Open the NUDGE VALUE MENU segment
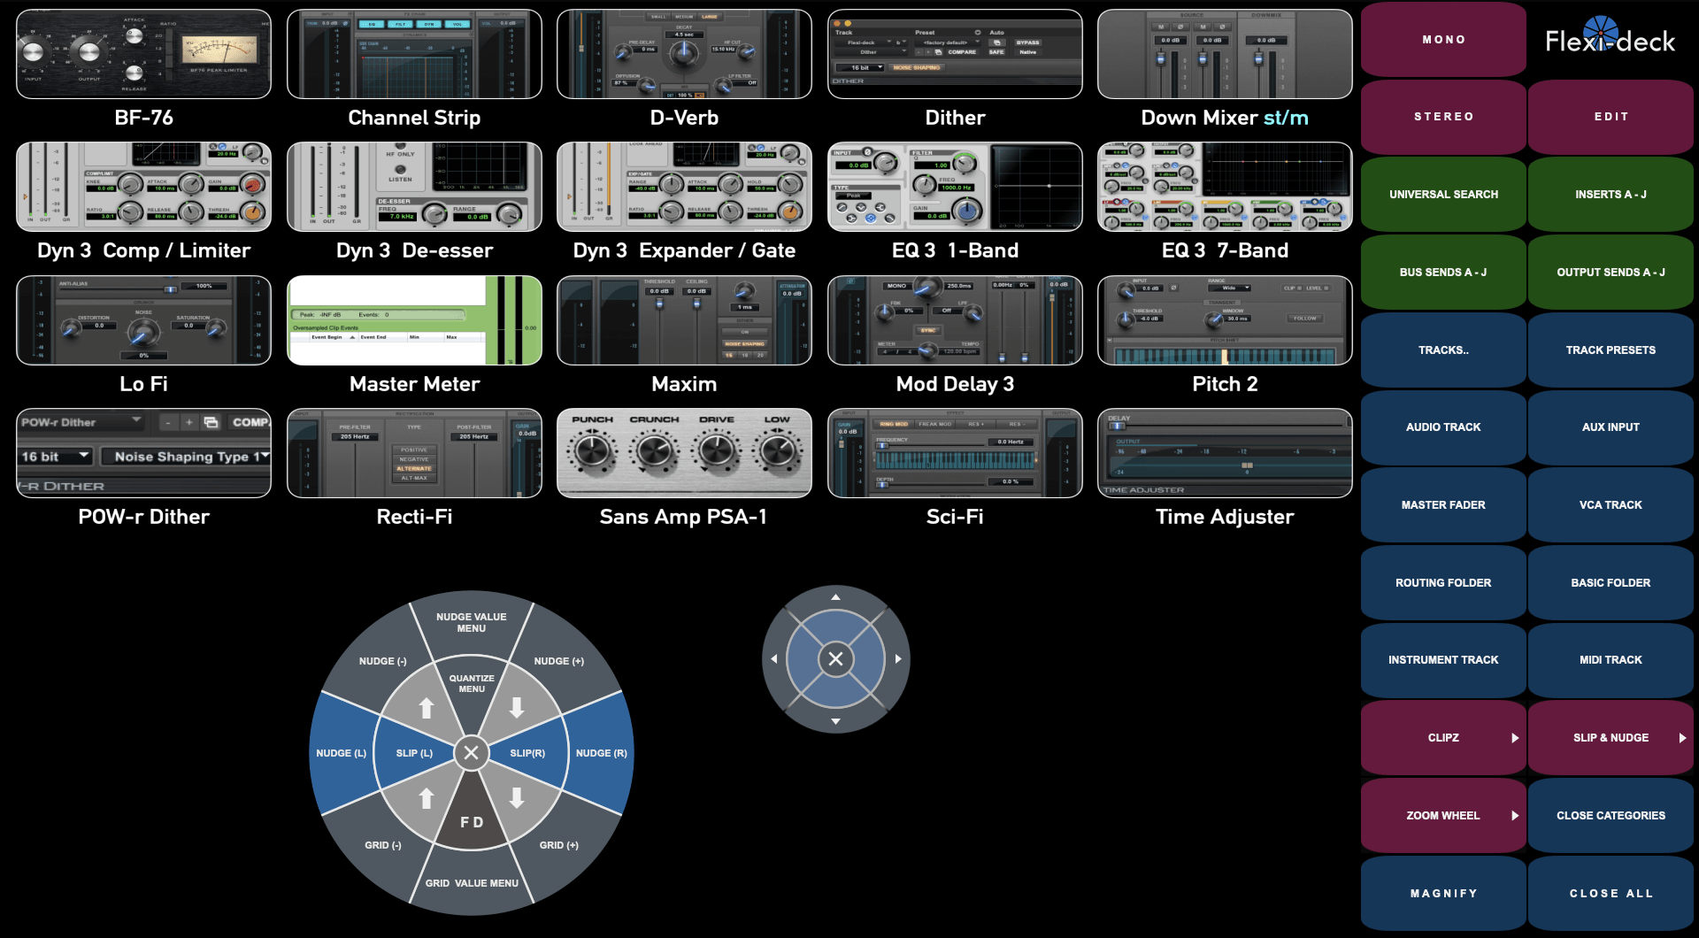The width and height of the screenshot is (1699, 938). (471, 623)
